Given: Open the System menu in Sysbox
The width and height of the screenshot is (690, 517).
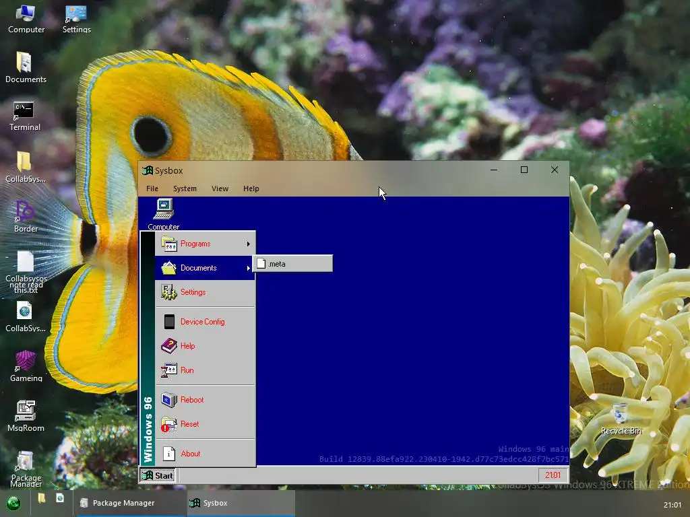Looking at the screenshot, I should 185,188.
